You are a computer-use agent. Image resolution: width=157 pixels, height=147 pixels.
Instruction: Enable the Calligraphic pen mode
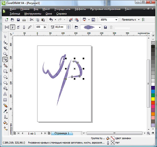[24, 27]
